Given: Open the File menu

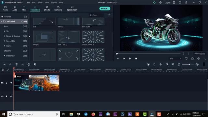Looking at the screenshot, I should tap(28, 3).
